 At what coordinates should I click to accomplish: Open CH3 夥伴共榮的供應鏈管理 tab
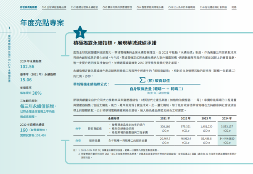pos(117,8)
